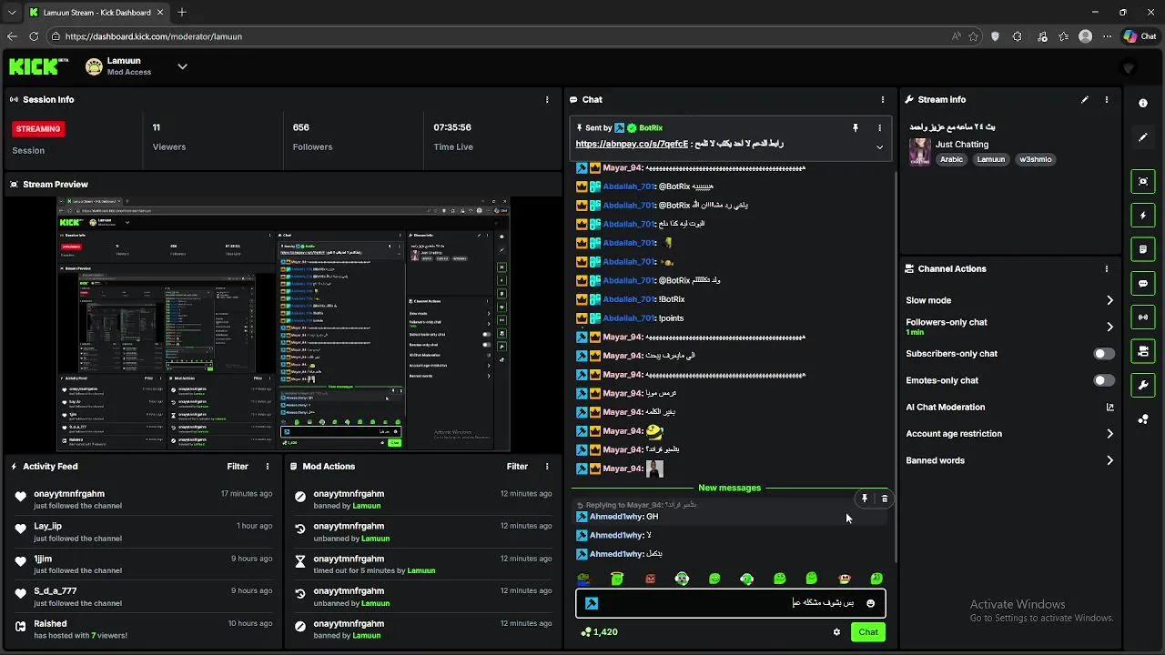Click the red STREAMING status badge
This screenshot has width=1165, height=655.
pos(38,129)
